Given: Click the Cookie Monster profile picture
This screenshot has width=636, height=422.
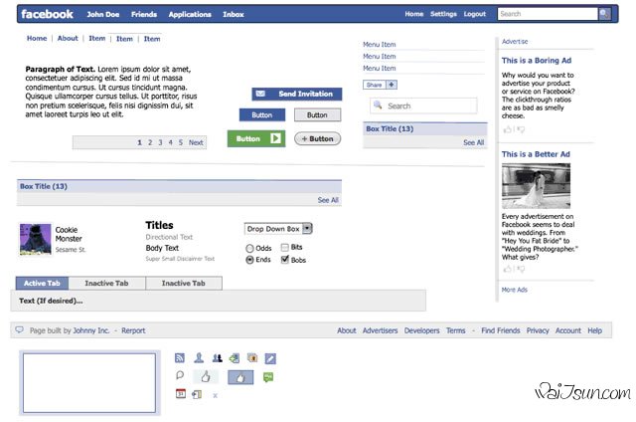Looking at the screenshot, I should click(36, 239).
